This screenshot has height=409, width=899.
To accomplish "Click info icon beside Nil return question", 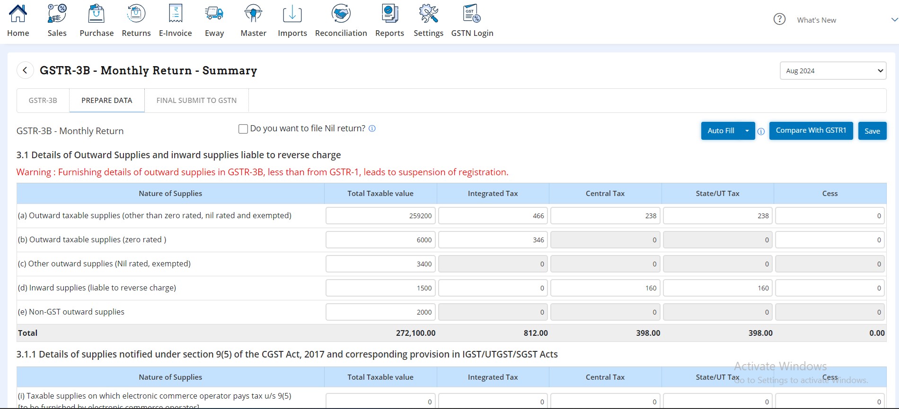I will 372,128.
